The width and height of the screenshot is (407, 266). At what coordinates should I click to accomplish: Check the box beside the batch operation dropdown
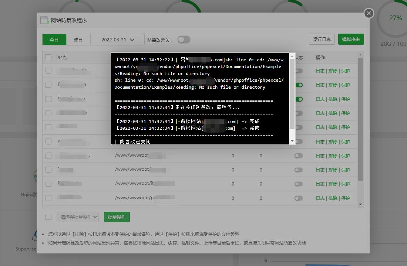[x=48, y=217]
